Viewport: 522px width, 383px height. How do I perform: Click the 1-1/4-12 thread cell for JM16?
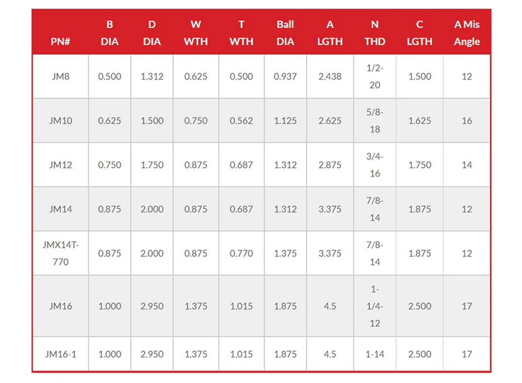(375, 306)
